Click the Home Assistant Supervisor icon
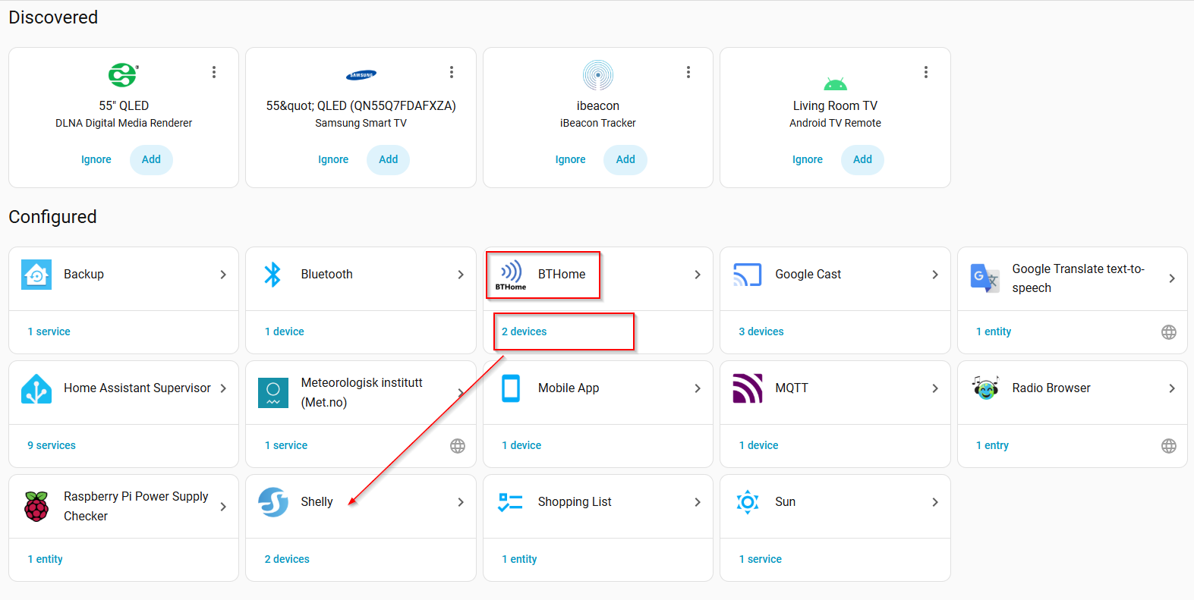 (36, 388)
